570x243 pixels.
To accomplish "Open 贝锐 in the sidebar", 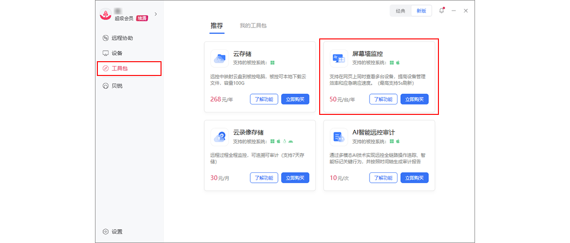I will click(x=129, y=86).
